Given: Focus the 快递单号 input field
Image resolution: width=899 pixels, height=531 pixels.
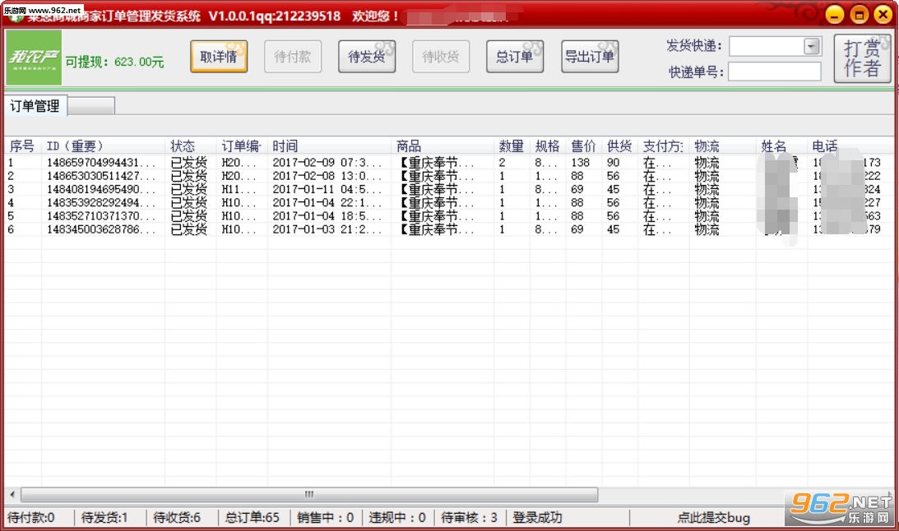Looking at the screenshot, I should 775,72.
